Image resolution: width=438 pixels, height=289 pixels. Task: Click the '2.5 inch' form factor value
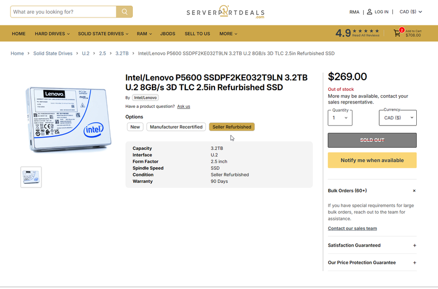[x=219, y=161]
